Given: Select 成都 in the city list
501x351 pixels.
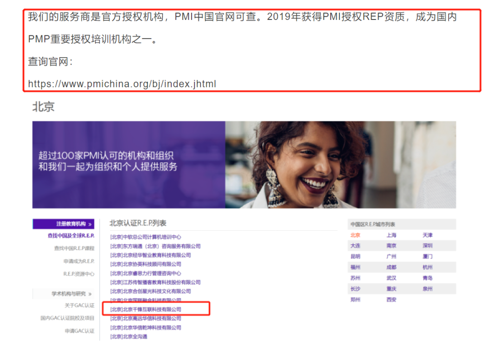Looking at the screenshot, I should coord(392,267).
